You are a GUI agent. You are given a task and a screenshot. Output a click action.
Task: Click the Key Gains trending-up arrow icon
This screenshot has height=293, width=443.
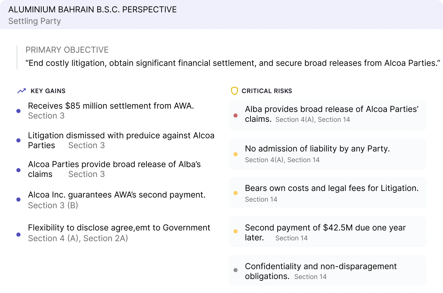[22, 91]
